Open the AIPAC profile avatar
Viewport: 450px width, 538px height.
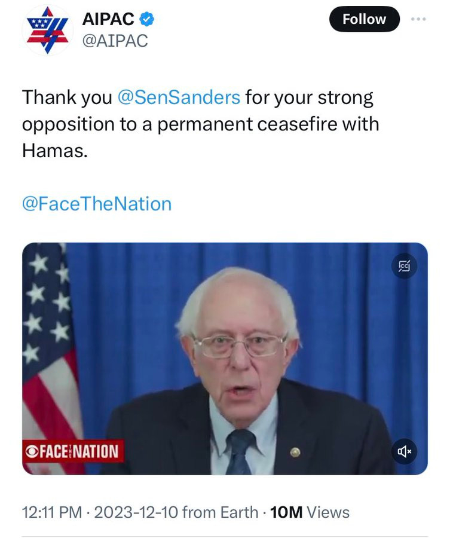click(x=47, y=29)
